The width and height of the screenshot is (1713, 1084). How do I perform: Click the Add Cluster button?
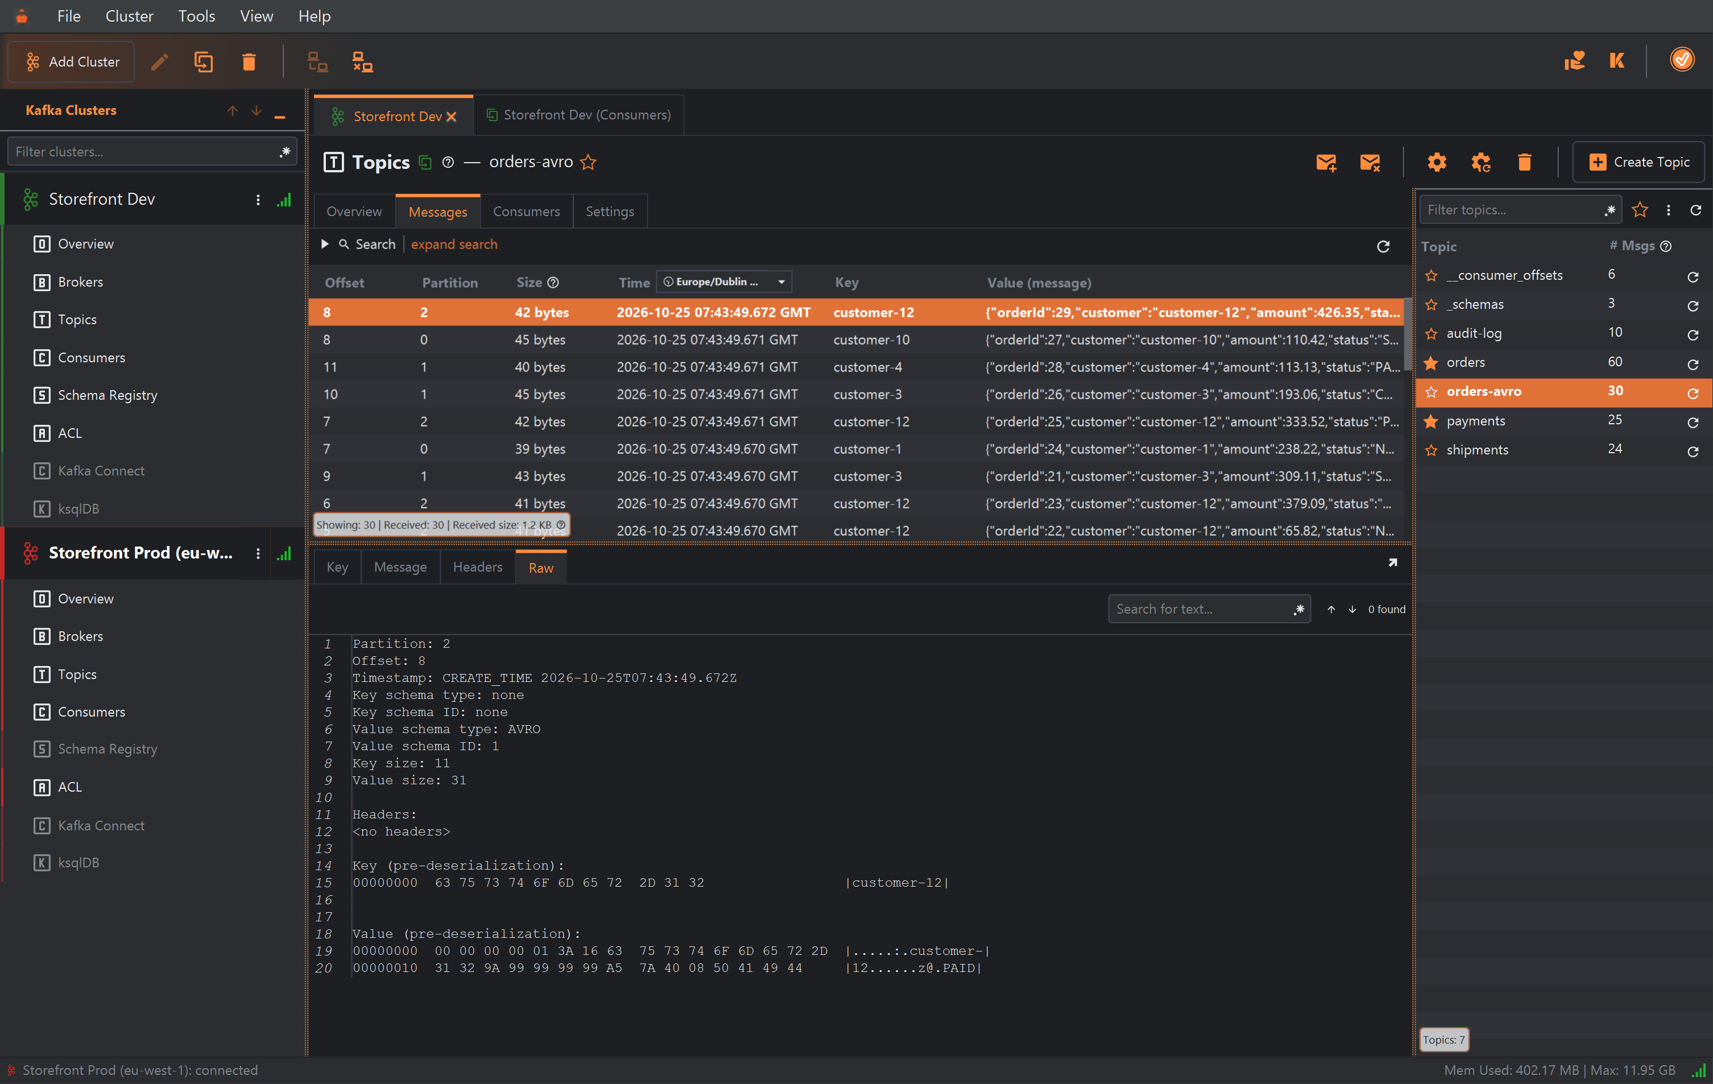pos(71,62)
